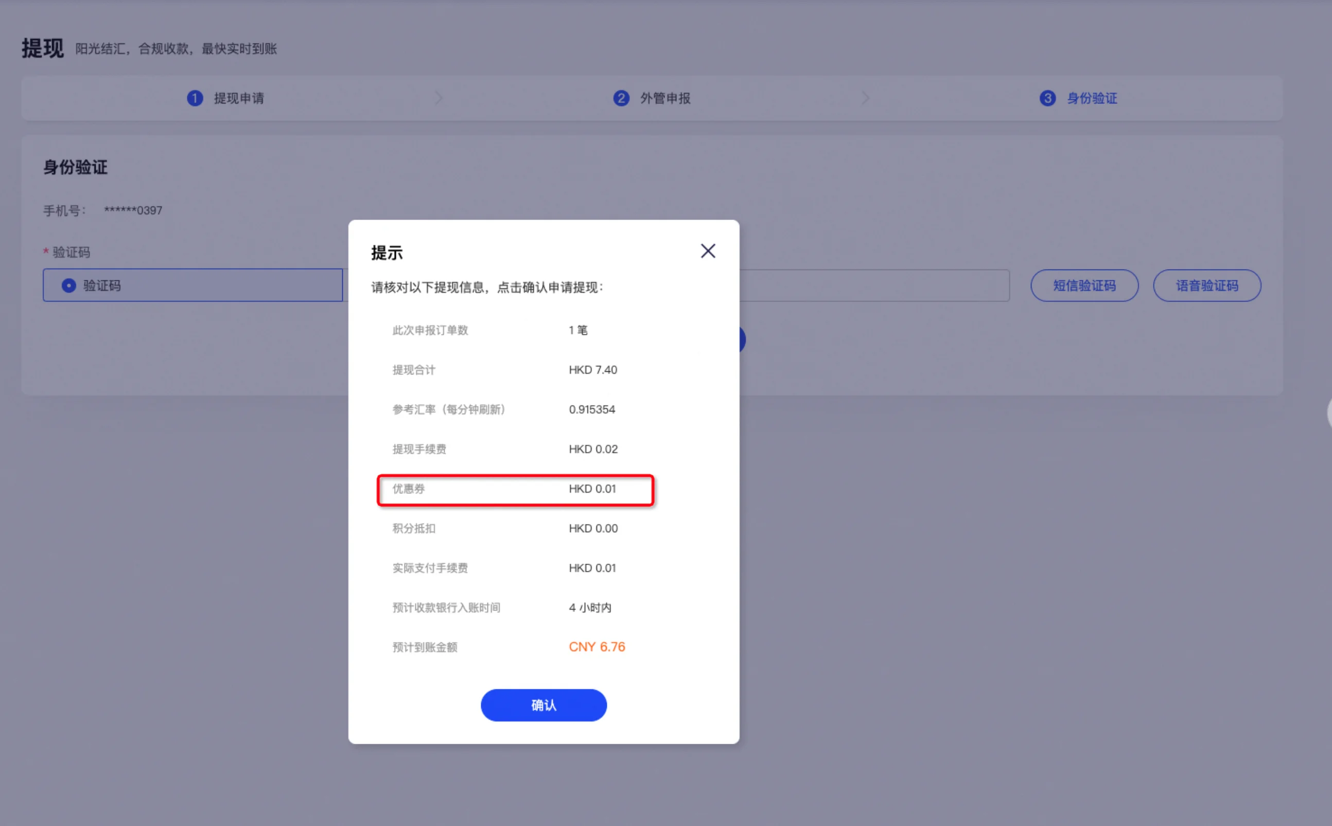Click the 短信验证码 button

pyautogui.click(x=1084, y=285)
